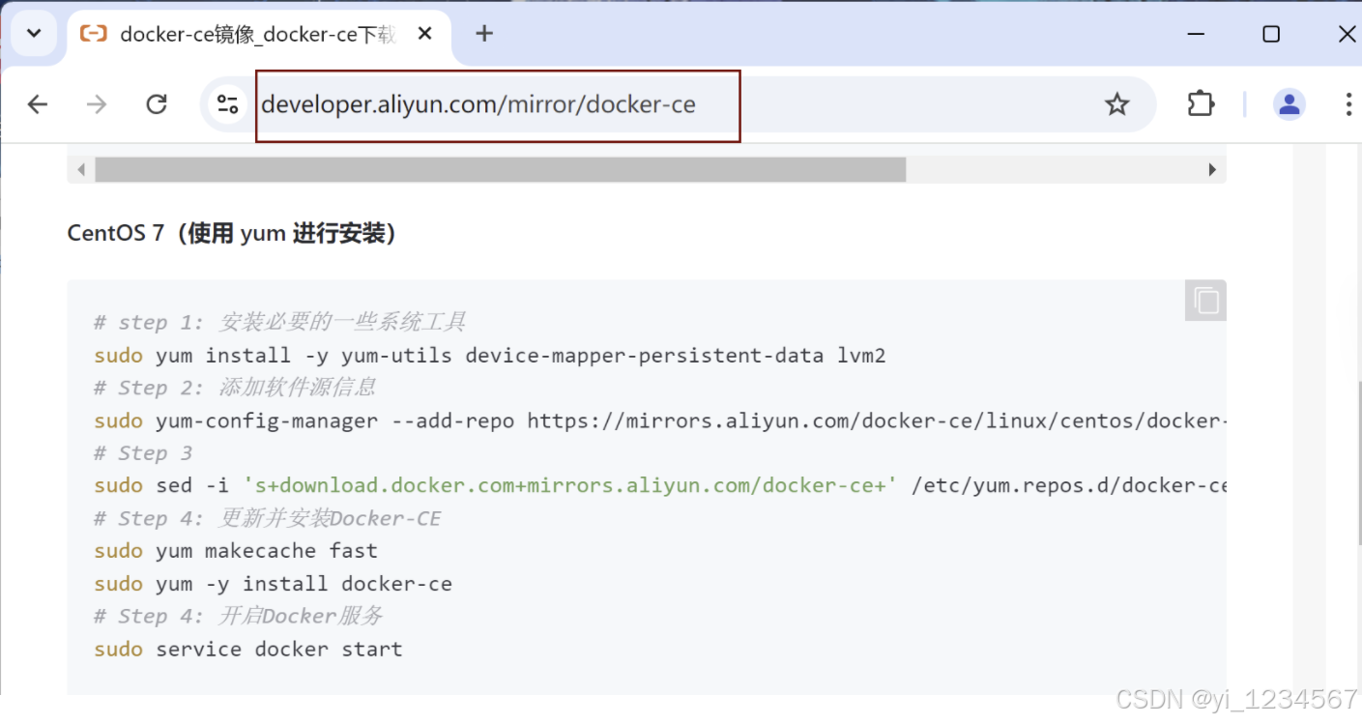Click the "sudo yum -y install docker-ce" line

(x=274, y=584)
